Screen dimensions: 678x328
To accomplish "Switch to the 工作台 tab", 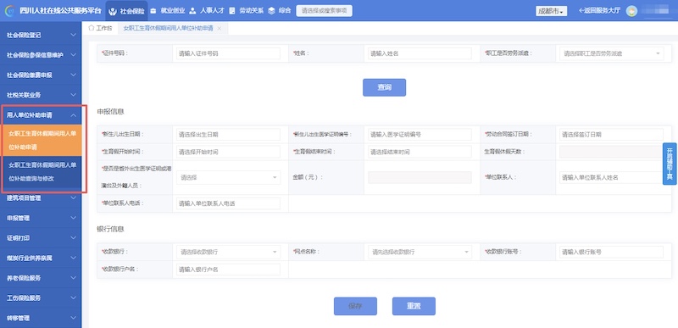I will [x=100, y=28].
